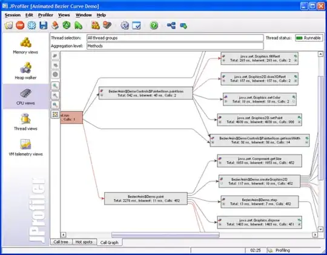Screen dimensions: 327x255
Task: Click the chip CPU recording icon
Action: pyautogui.click(x=107, y=25)
